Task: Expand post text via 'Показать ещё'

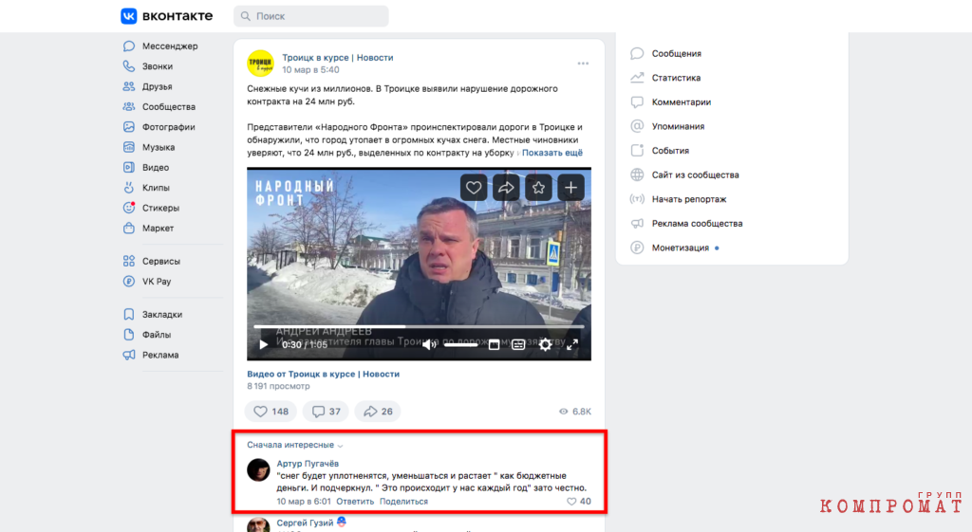Action: 552,153
